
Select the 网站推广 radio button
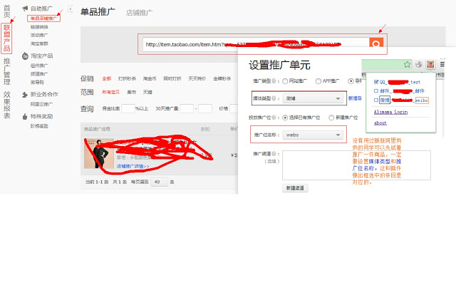click(x=285, y=81)
